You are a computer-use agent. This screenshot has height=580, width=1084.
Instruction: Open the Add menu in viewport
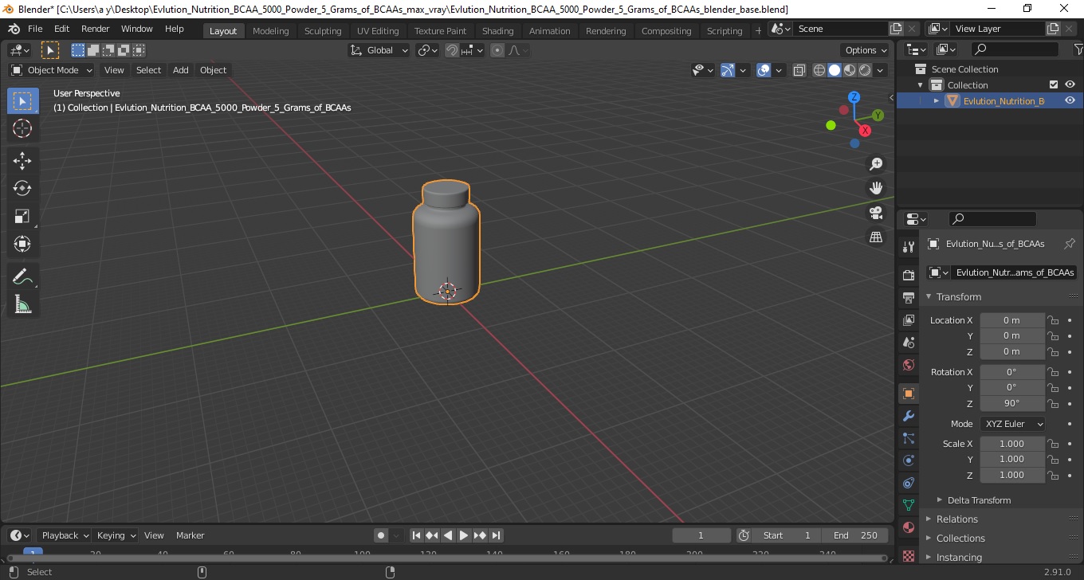[x=181, y=70]
